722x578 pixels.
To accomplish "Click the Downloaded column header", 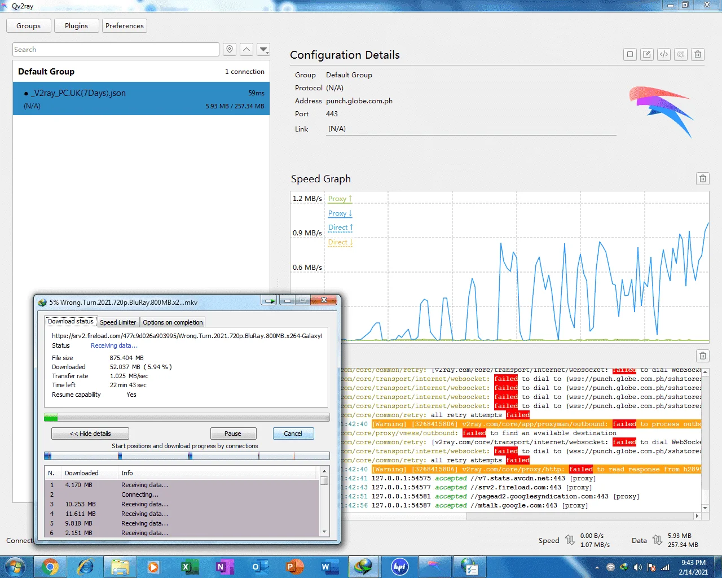I will coord(82,473).
